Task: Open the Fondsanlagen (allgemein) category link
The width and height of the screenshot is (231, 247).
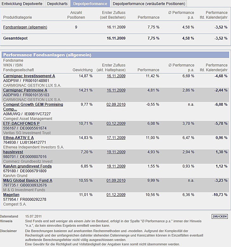Action: click(25, 27)
